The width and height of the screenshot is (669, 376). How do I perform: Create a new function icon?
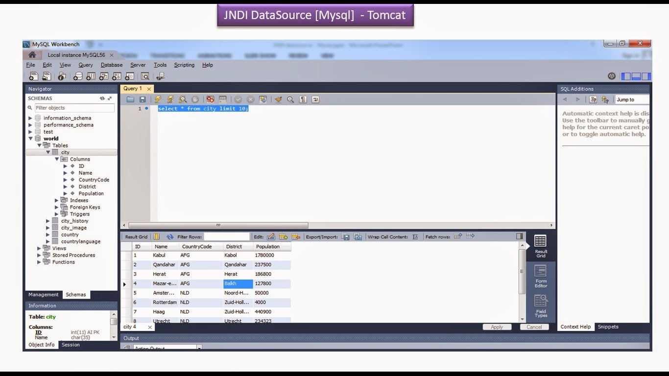[130, 76]
